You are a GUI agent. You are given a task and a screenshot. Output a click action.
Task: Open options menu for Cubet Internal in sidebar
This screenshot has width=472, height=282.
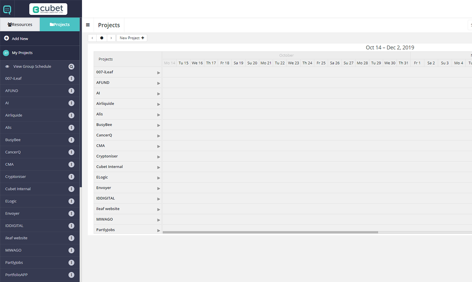coord(71,189)
